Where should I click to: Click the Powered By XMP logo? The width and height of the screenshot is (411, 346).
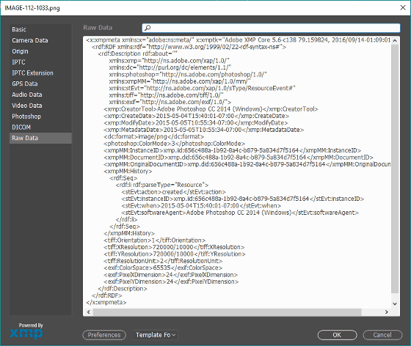click(x=26, y=331)
